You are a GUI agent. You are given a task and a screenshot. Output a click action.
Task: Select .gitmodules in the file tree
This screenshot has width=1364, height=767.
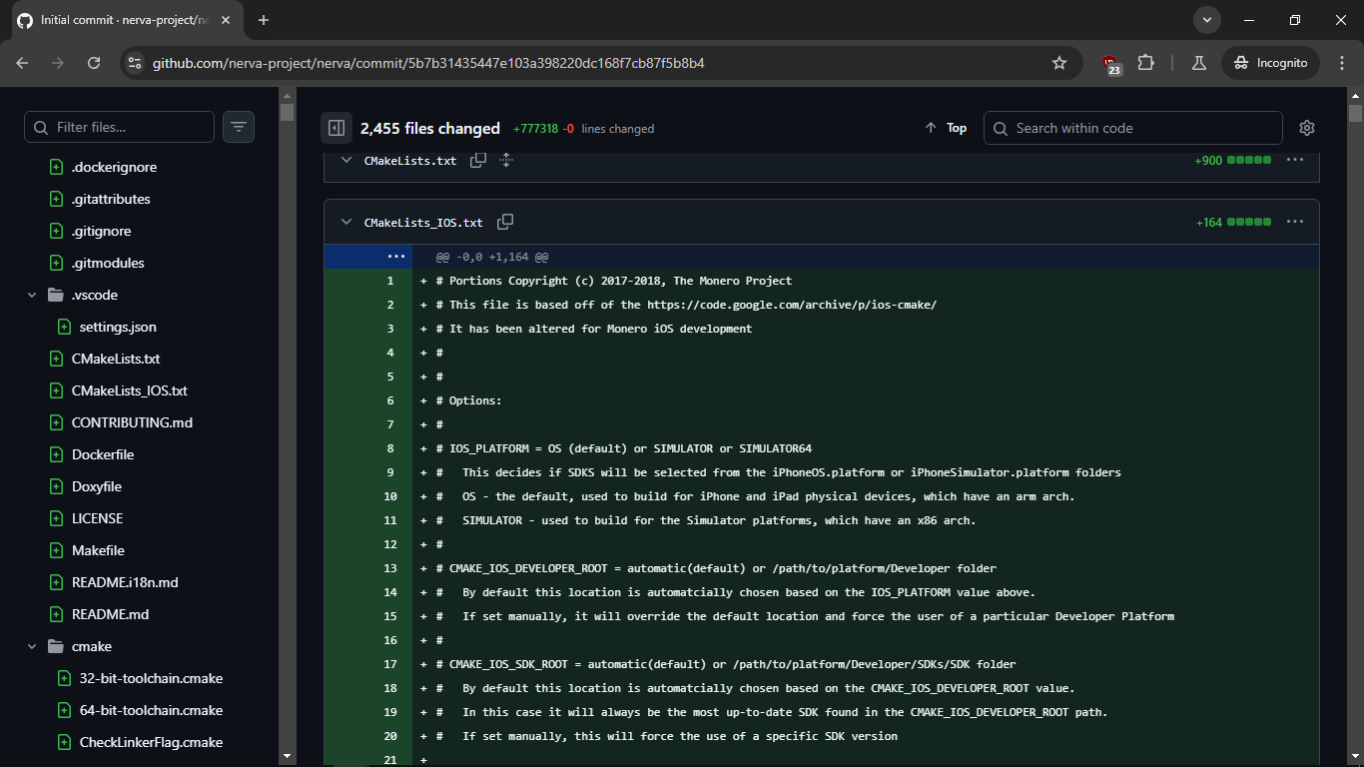pos(108,263)
